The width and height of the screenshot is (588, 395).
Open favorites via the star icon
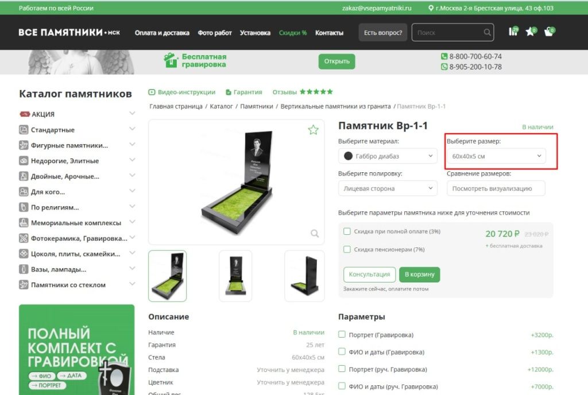(x=531, y=32)
